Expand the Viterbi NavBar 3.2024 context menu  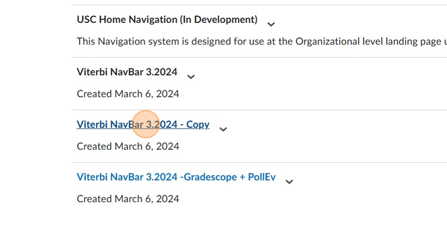191,77
